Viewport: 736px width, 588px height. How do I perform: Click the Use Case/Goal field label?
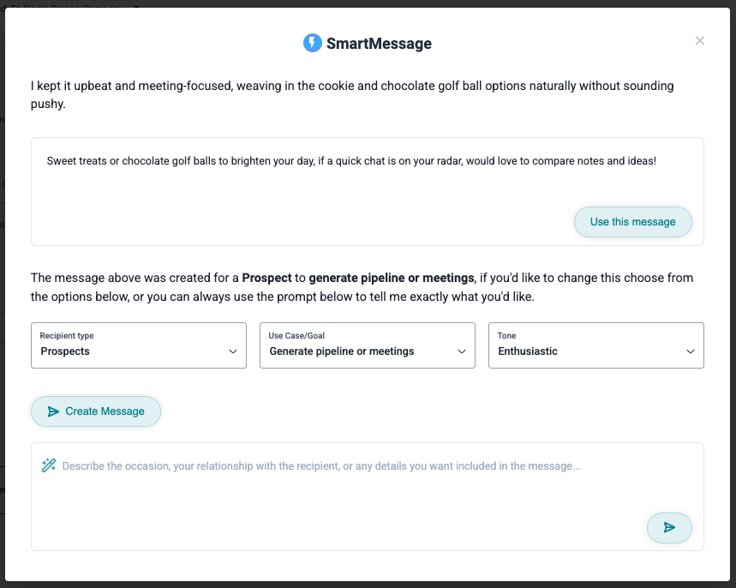pyautogui.click(x=296, y=335)
